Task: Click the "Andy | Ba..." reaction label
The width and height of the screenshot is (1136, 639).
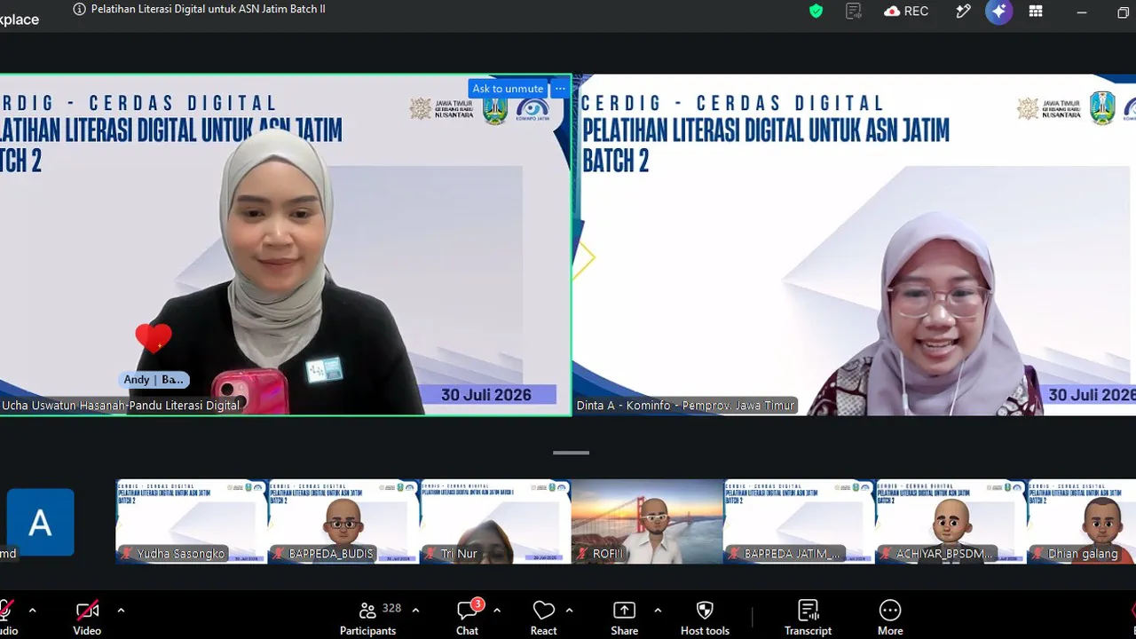Action: [154, 380]
